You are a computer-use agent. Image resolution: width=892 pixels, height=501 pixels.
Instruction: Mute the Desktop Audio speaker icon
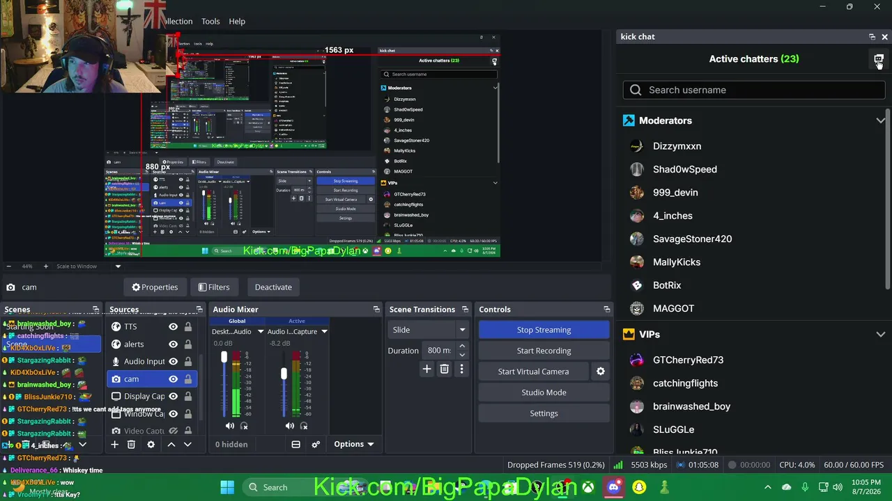tap(230, 426)
